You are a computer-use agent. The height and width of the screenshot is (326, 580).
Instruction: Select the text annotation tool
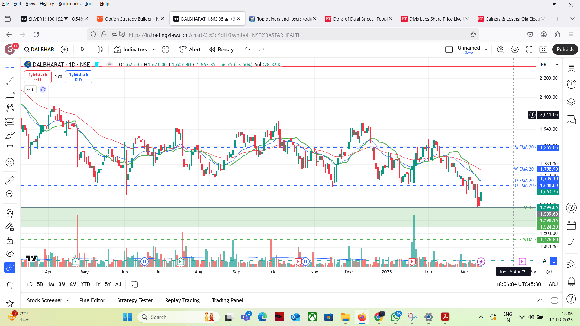tap(10, 149)
